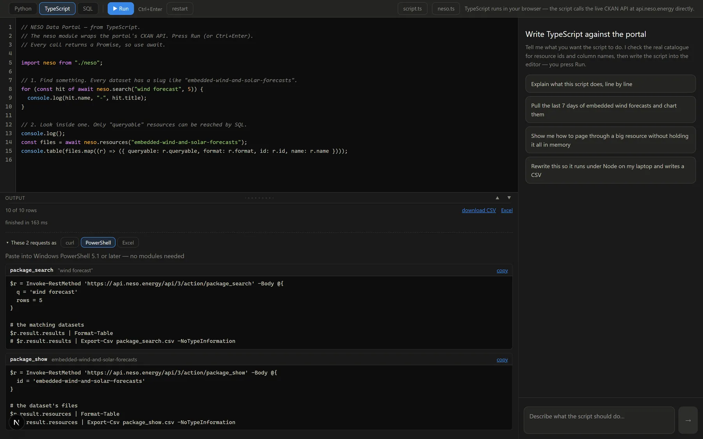This screenshot has width=703, height=439.
Task: Click the Ctrl+Enter shortcut hint
Action: (150, 9)
